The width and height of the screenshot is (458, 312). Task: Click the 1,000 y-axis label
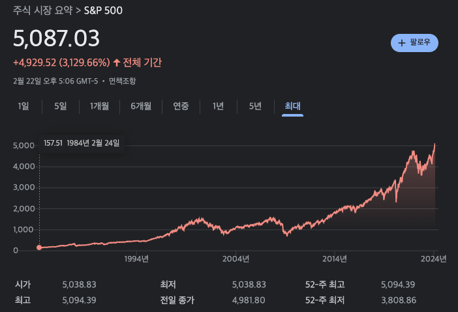click(x=23, y=230)
